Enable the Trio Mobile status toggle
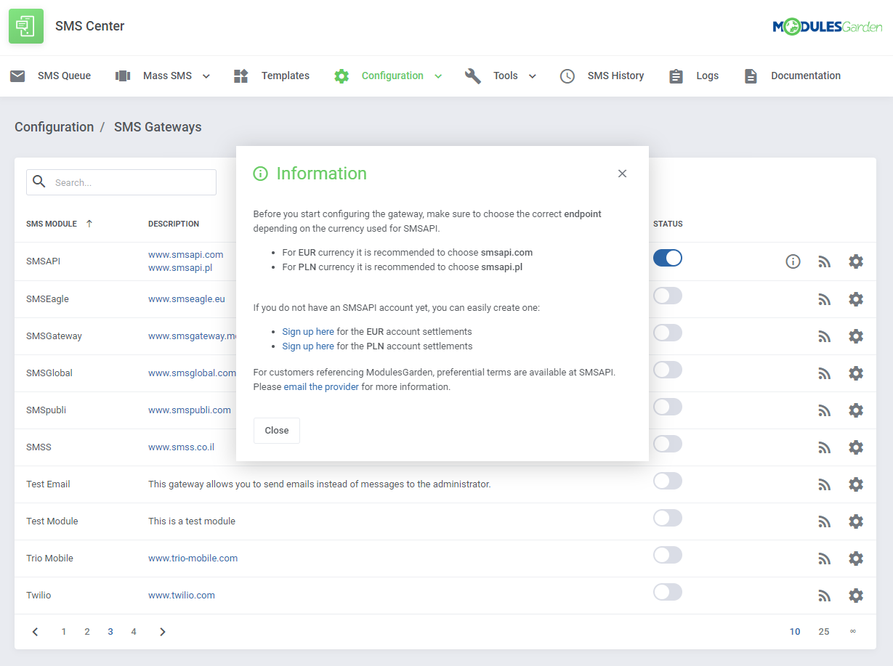 pyautogui.click(x=667, y=554)
